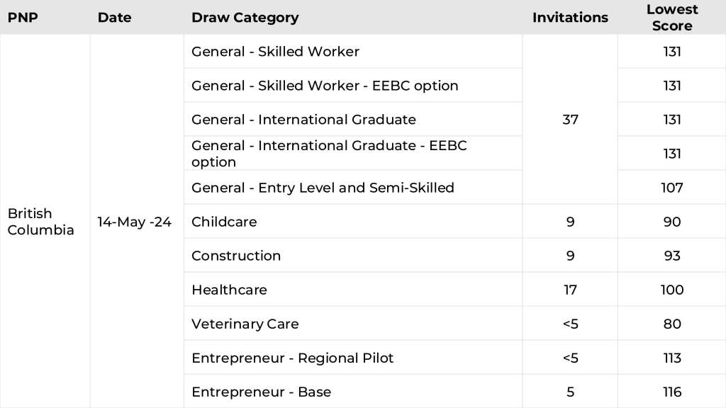Click the Healthcare draw category
The width and height of the screenshot is (726, 408).
coord(229,290)
